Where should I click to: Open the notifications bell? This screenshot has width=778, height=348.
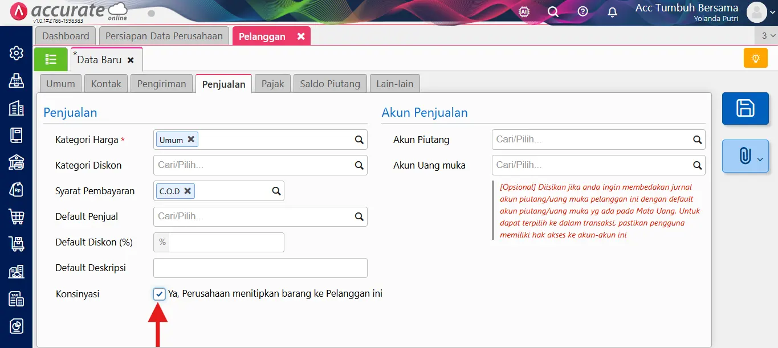[x=612, y=11]
